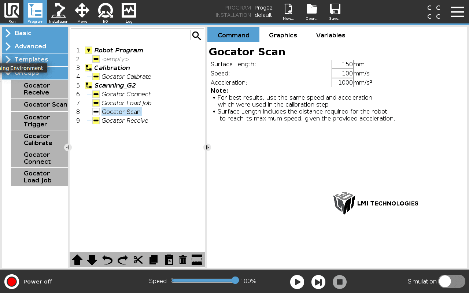Insert a Gocator Trigger command
469x293 pixels.
[39, 121]
